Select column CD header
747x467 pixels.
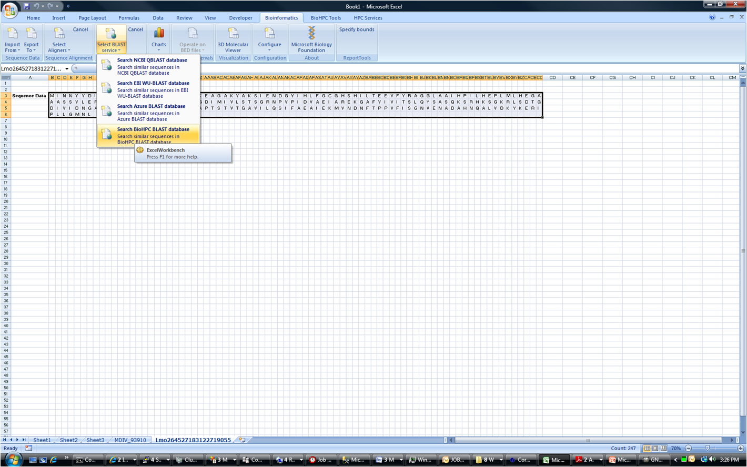553,78
